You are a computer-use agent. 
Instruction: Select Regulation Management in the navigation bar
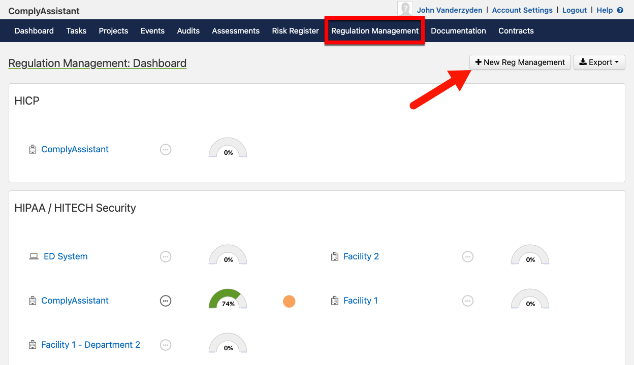(x=375, y=31)
